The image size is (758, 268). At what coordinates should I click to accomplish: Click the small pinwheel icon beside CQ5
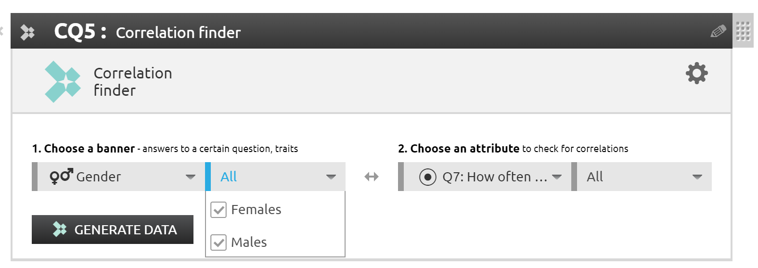27,32
